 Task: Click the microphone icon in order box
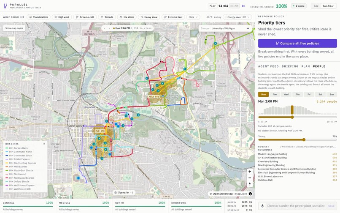pos(262,206)
